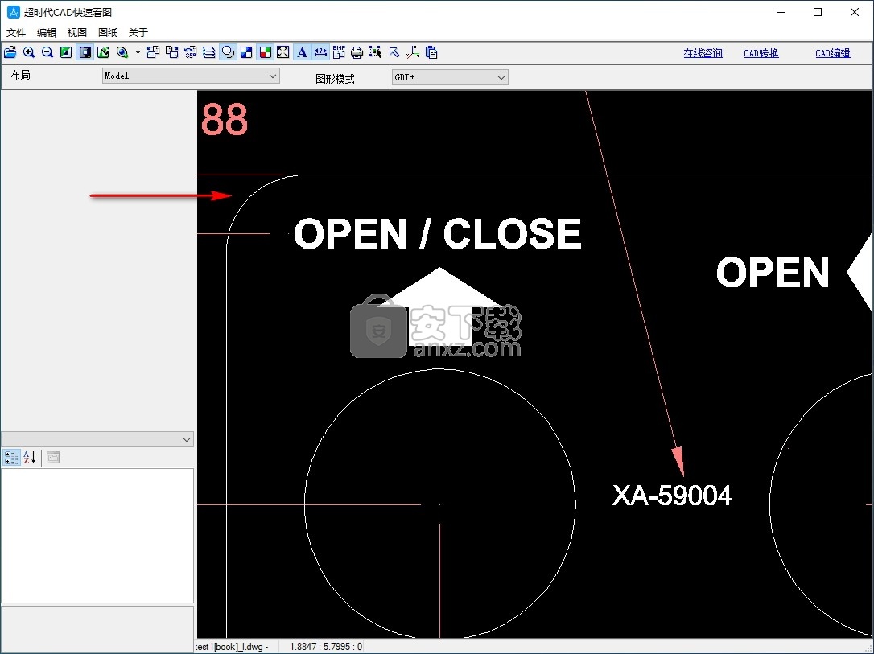The image size is (874, 654).
Task: Open the 编辑 menu
Action: pyautogui.click(x=46, y=32)
